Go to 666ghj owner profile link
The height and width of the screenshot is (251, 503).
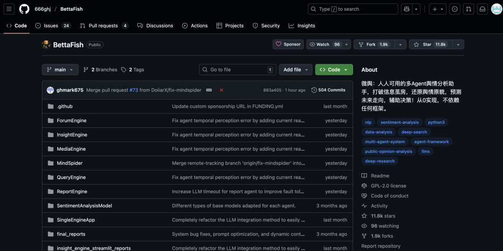tap(43, 9)
